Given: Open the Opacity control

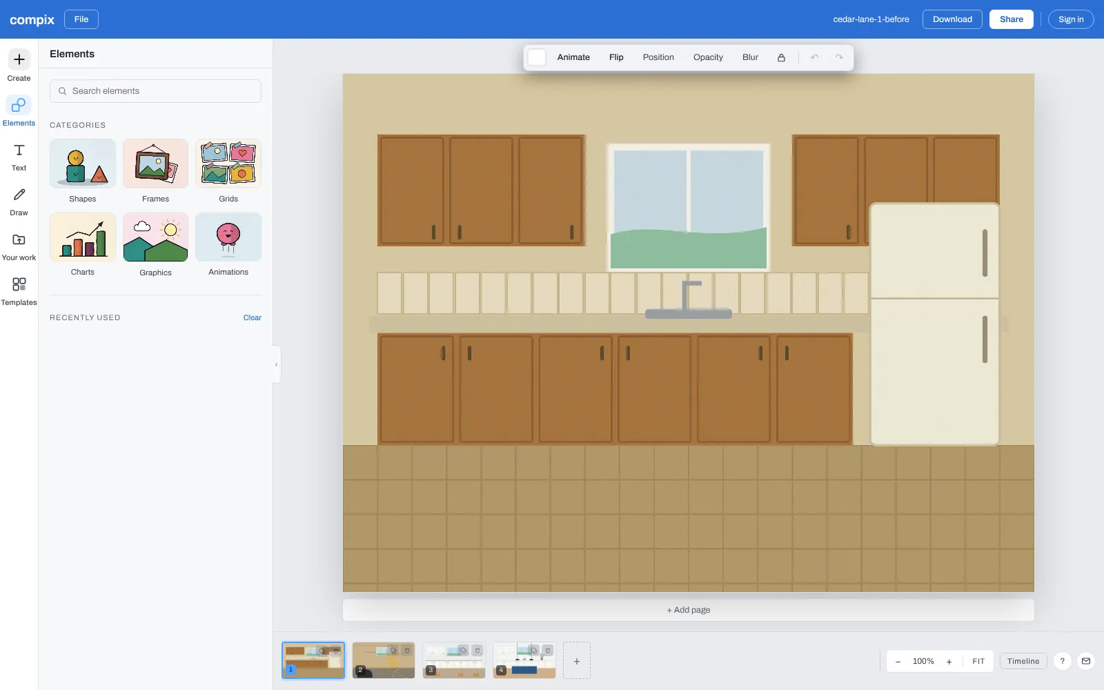Looking at the screenshot, I should point(708,57).
